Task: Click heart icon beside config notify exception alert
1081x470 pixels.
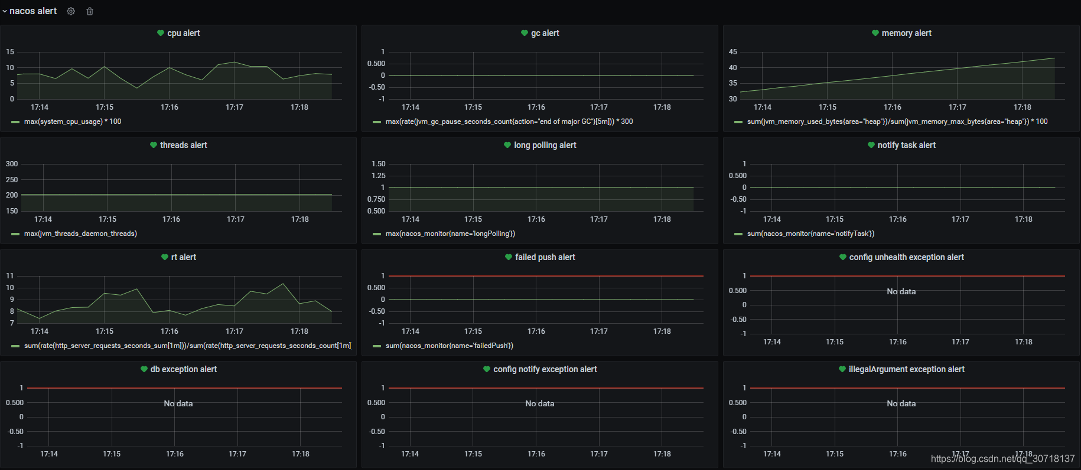Action: click(487, 369)
